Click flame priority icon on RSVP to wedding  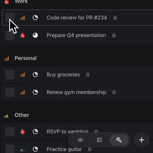pyautogui.click(x=23, y=132)
